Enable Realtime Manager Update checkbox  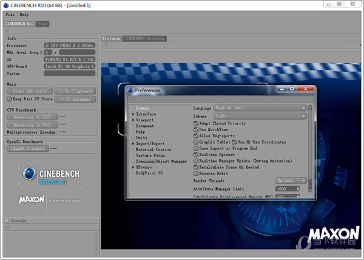coord(196,161)
